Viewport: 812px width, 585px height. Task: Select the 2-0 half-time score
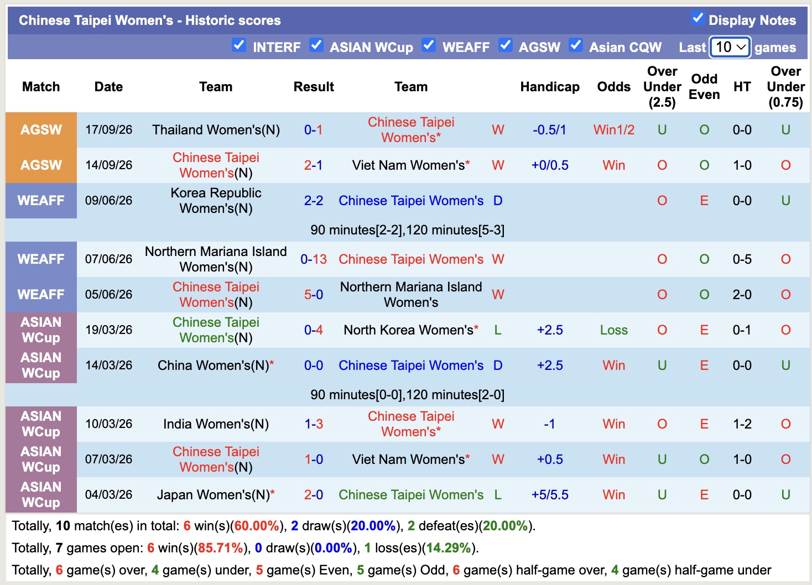pyautogui.click(x=742, y=295)
